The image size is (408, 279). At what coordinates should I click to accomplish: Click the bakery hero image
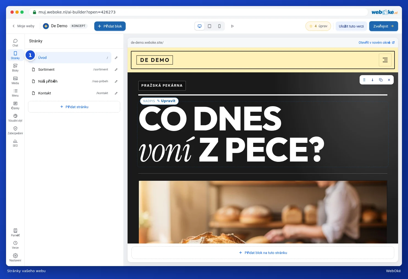(x=263, y=212)
